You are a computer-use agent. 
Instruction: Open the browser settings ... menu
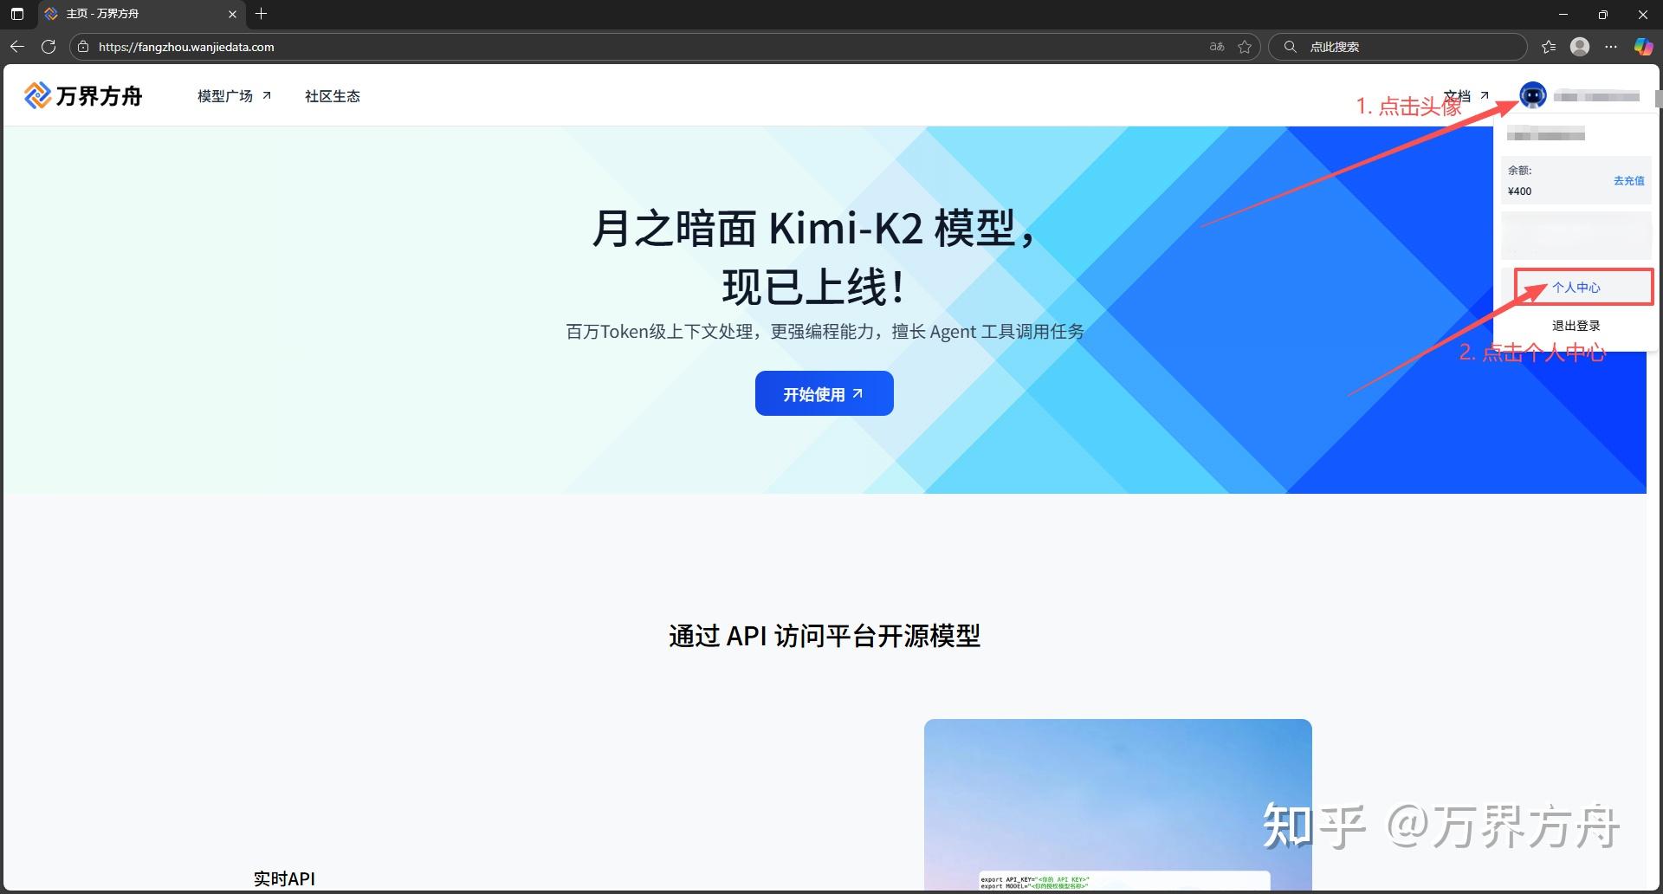tap(1611, 47)
